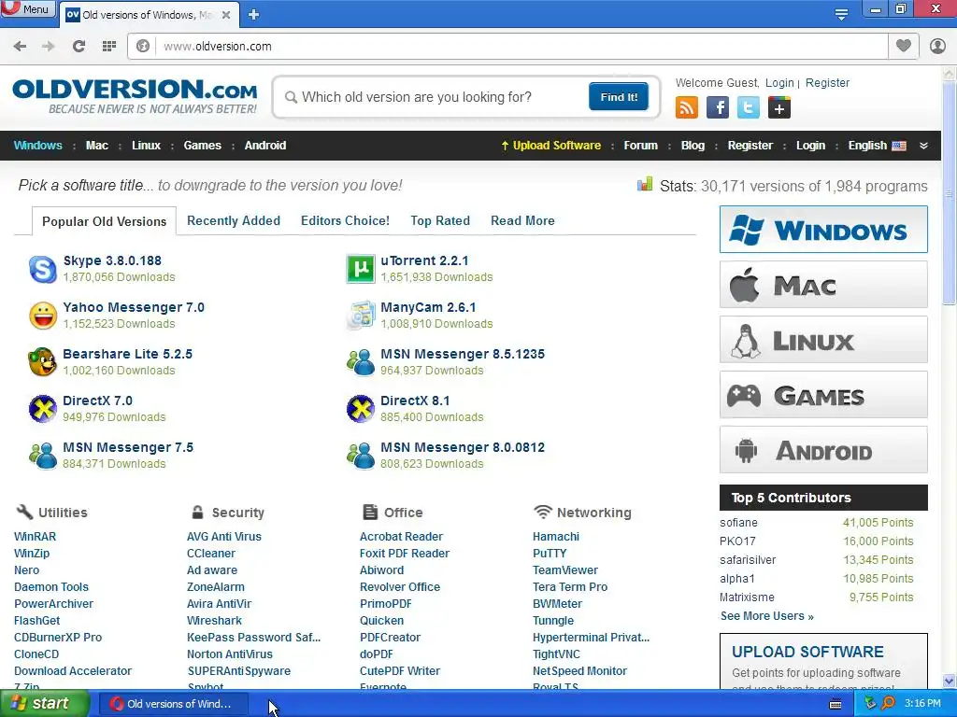Switch to the Recently Added tab
The image size is (957, 717).
(x=234, y=220)
